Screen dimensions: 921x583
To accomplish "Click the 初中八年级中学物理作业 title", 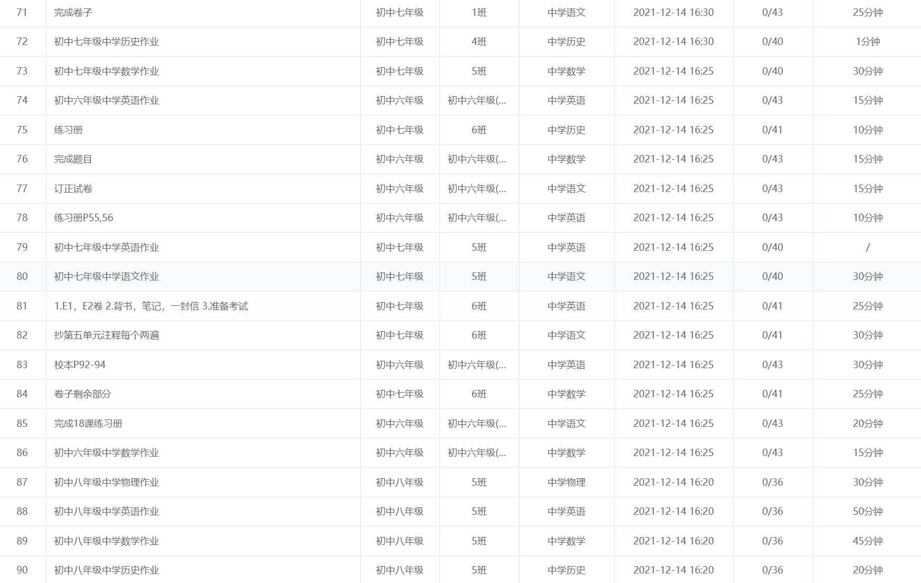I will point(106,482).
